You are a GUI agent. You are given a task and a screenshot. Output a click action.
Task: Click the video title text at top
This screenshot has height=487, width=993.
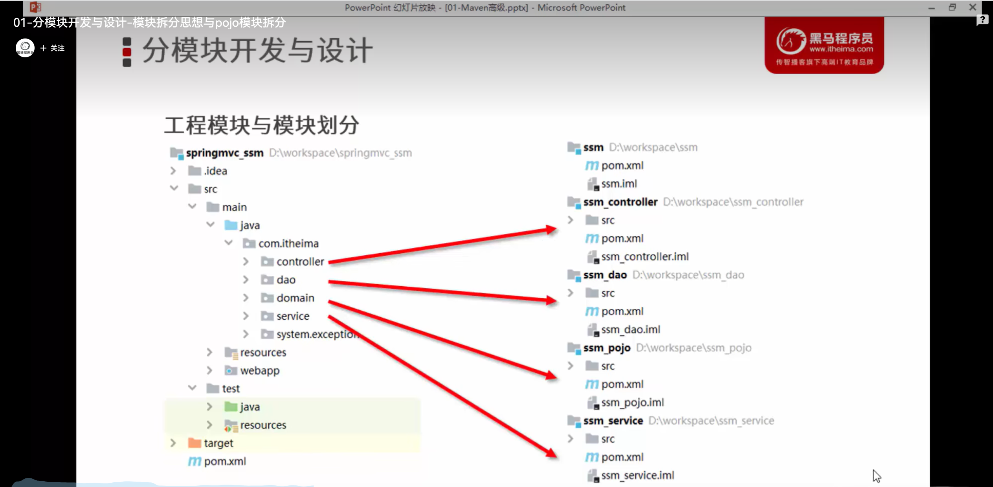tap(149, 23)
